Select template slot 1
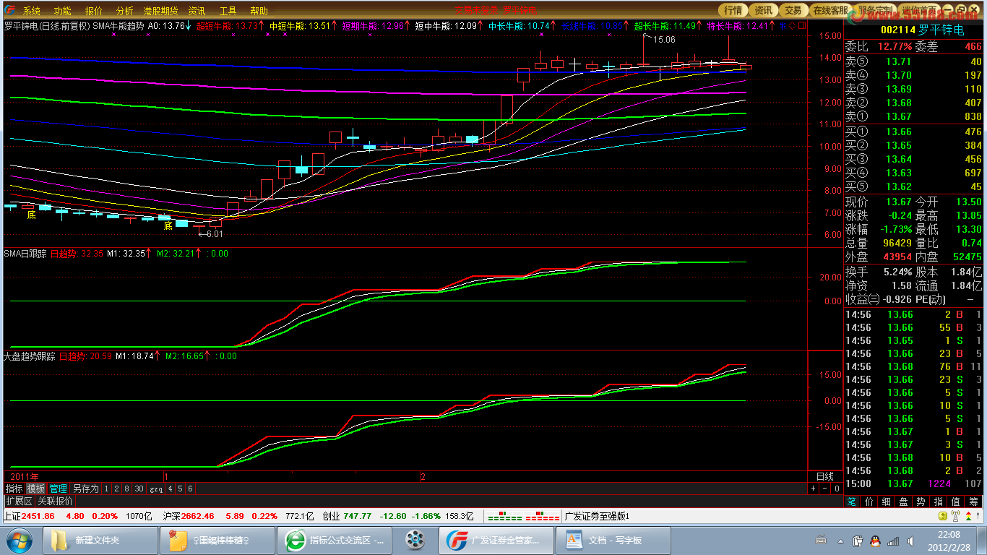The height and width of the screenshot is (555, 987). click(106, 489)
